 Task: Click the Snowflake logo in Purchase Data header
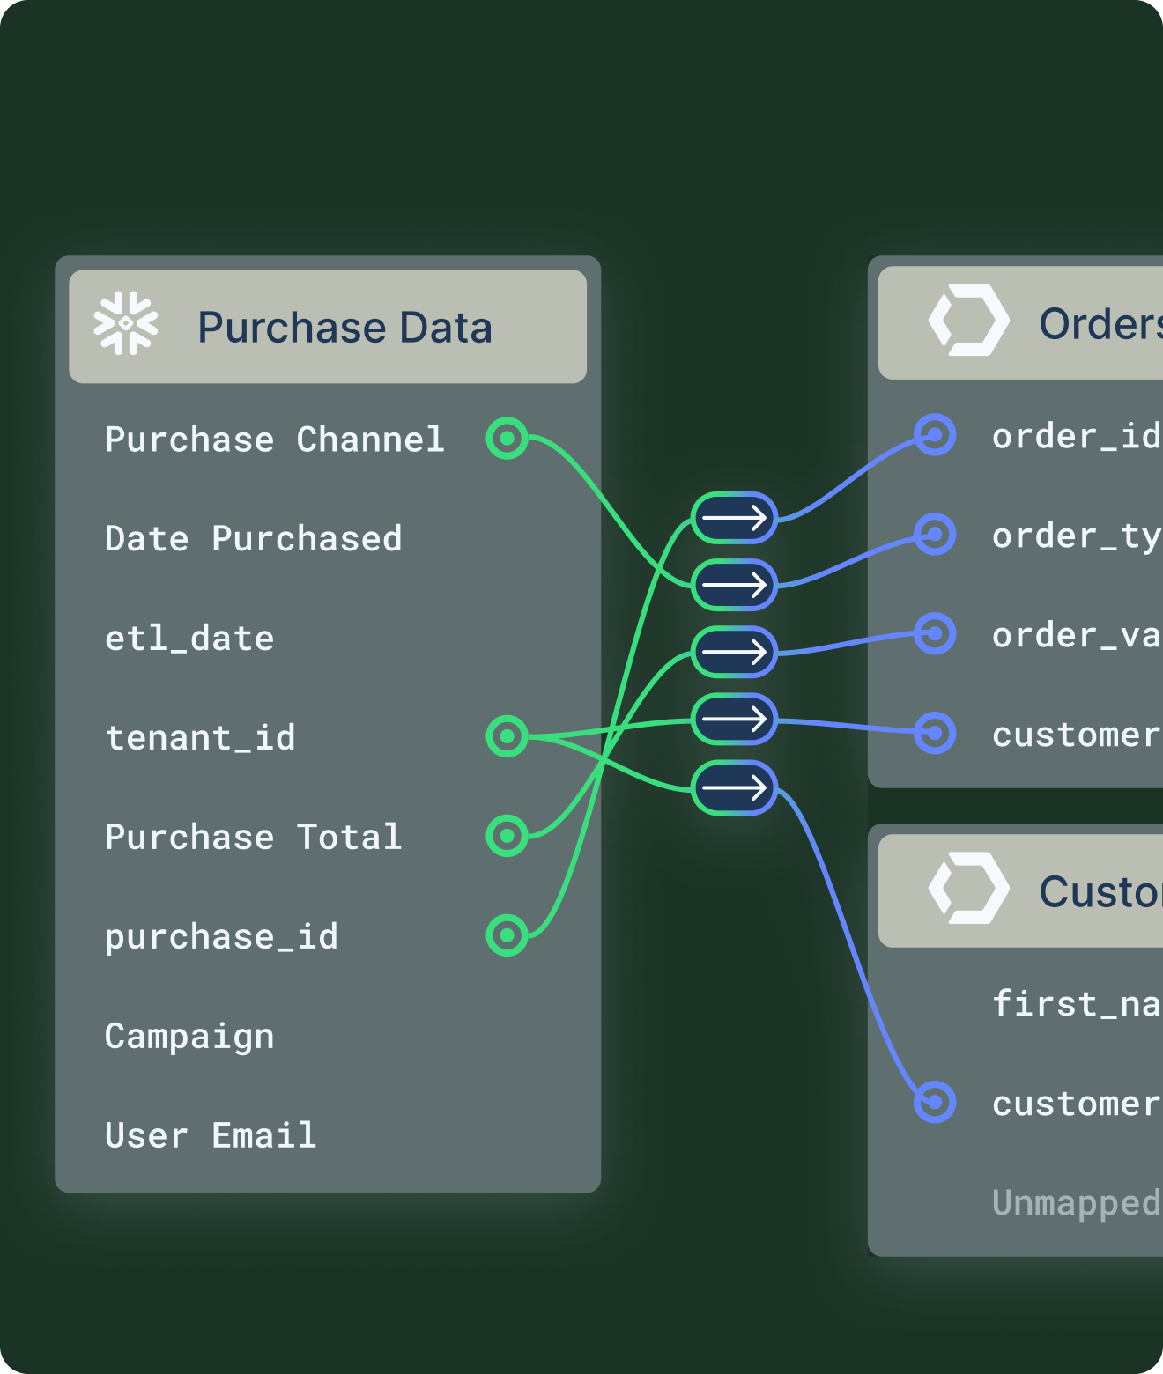(126, 324)
